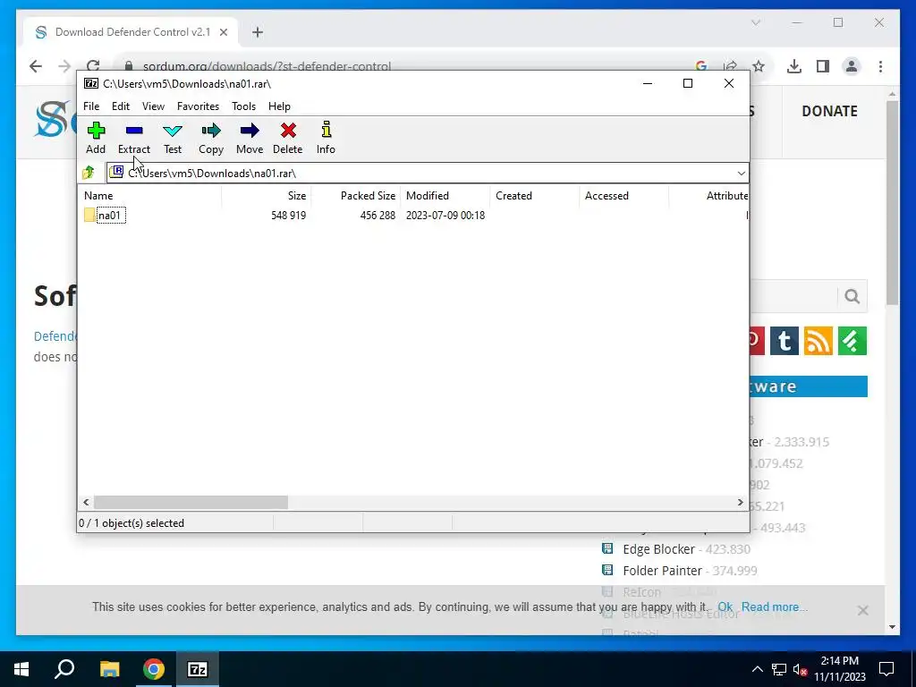The height and width of the screenshot is (687, 916).
Task: Select the Download Defender Control tab
Action: (131, 32)
